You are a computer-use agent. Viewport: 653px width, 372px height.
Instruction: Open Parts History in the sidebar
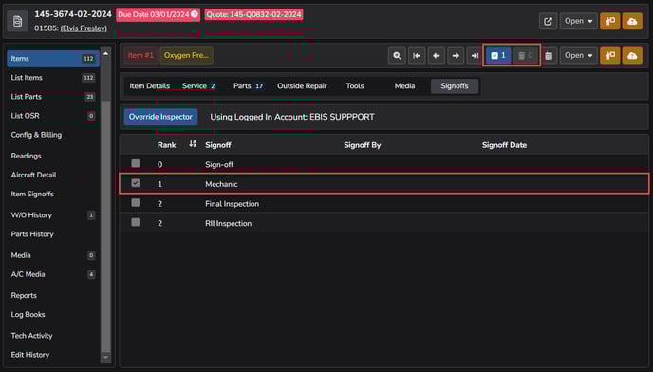[x=53, y=234]
